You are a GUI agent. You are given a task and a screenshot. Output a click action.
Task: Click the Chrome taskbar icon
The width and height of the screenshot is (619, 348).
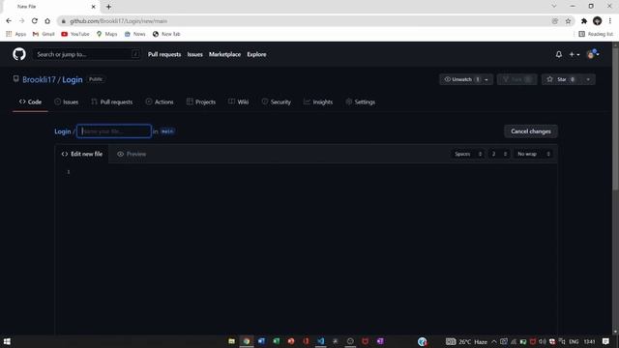click(247, 341)
